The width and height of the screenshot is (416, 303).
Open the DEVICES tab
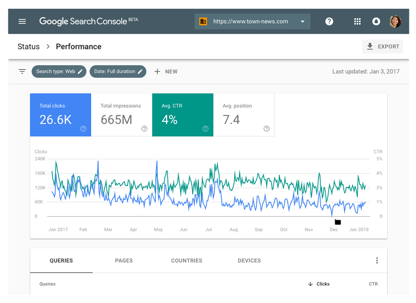[x=249, y=261]
